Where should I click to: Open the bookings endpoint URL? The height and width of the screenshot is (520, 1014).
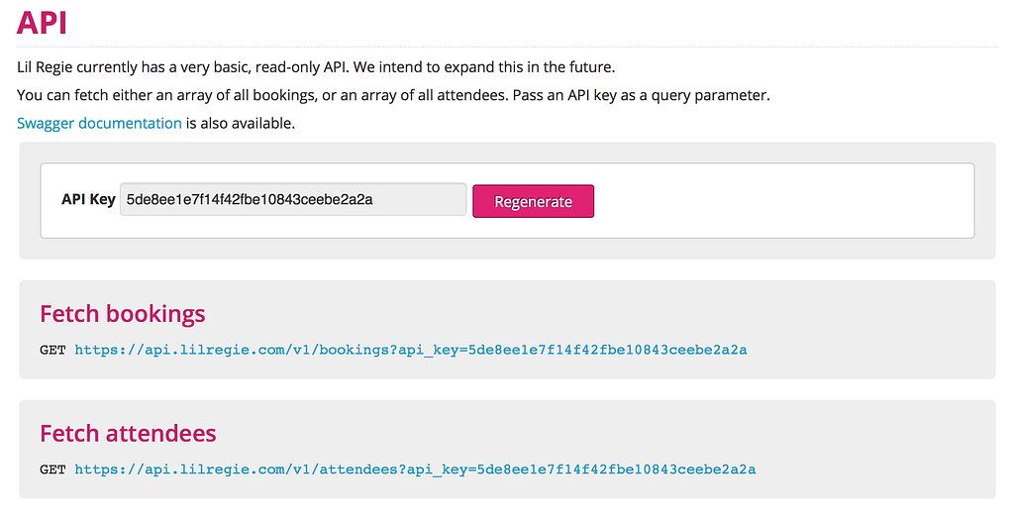tap(411, 350)
